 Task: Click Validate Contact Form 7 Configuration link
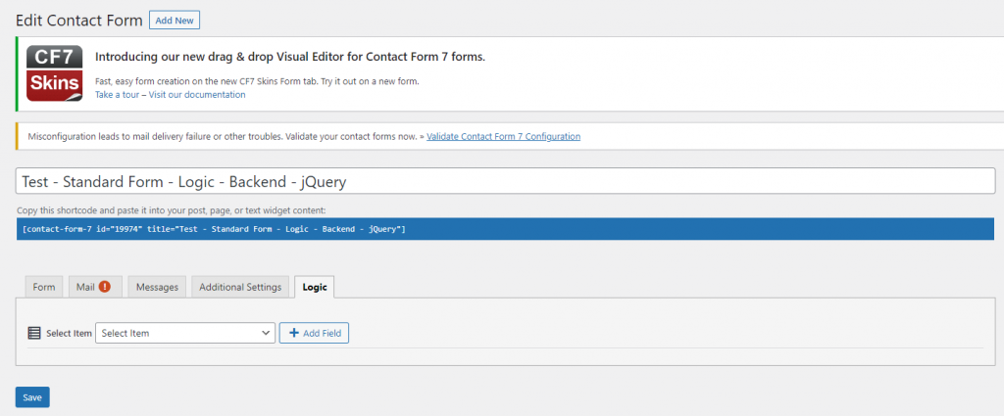pos(503,136)
